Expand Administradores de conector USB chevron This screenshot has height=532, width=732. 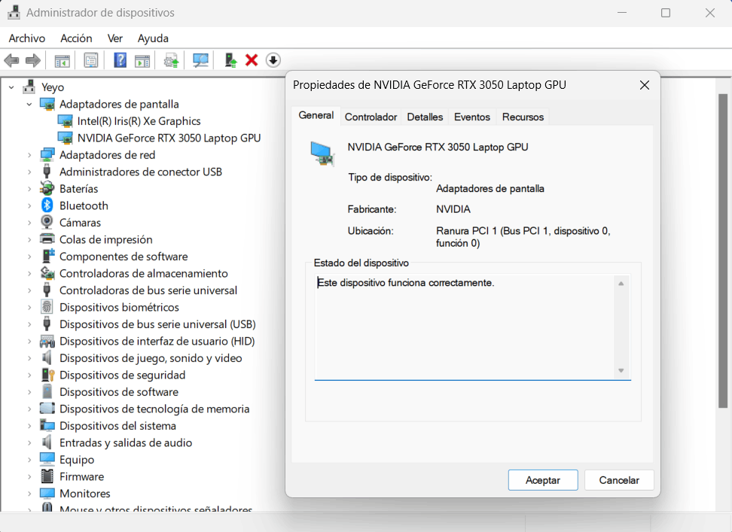29,172
